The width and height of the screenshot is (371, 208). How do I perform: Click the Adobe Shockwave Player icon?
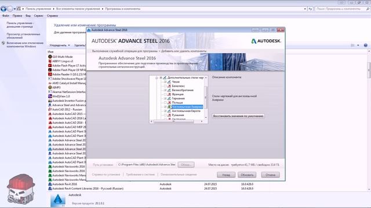tap(50, 79)
